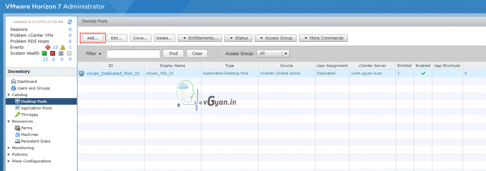Expand the Monitoring tree section
486x171 pixels.
[9, 148]
